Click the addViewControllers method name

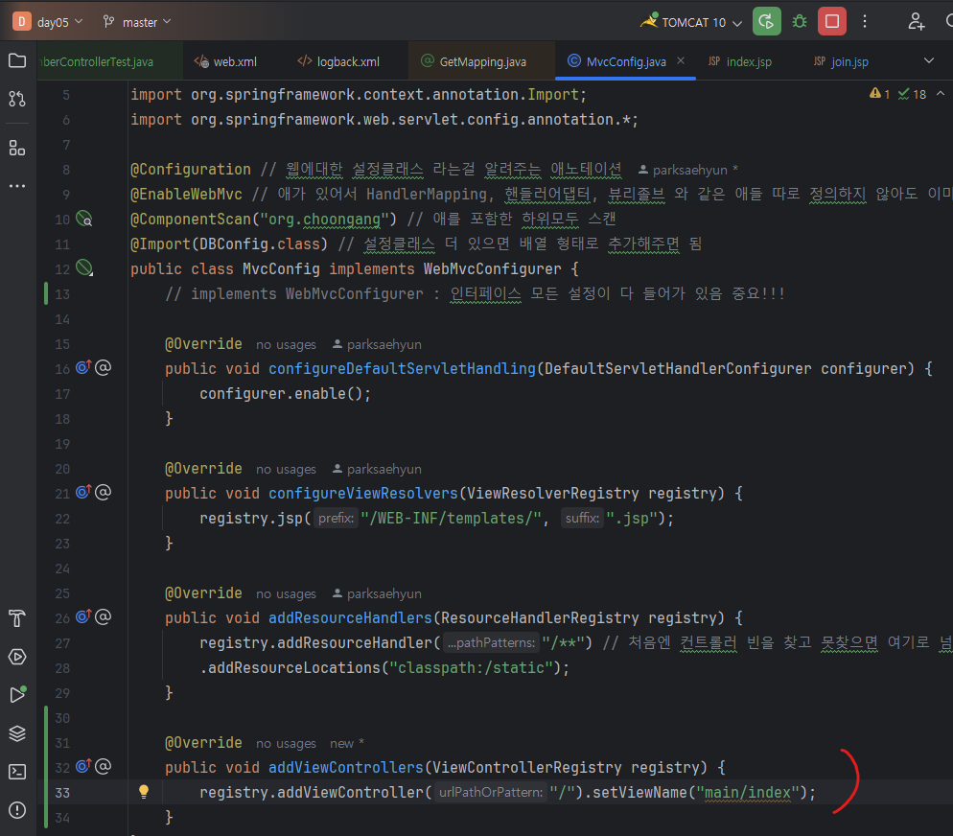(346, 767)
